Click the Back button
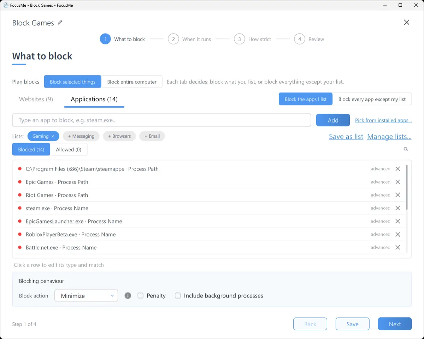424x339 pixels. pos(310,324)
